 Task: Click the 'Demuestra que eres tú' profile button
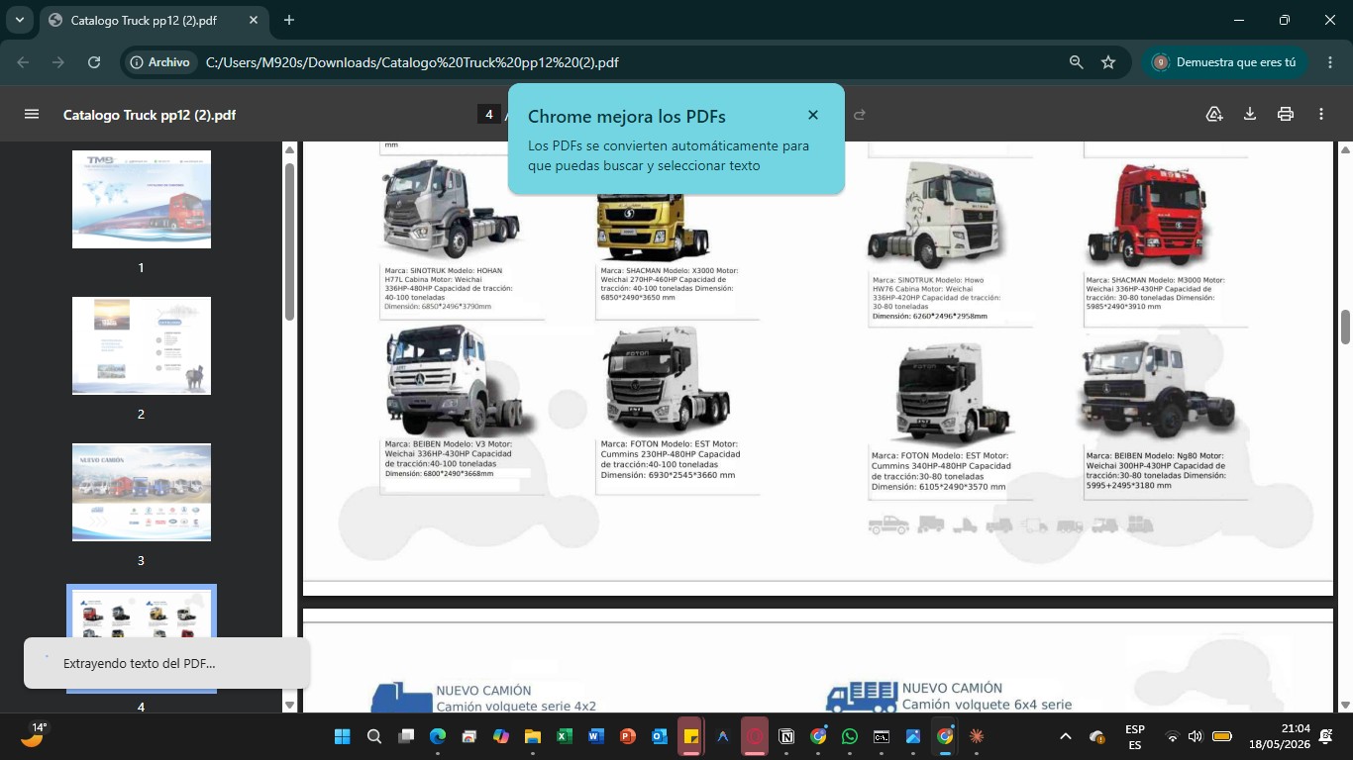pos(1224,62)
